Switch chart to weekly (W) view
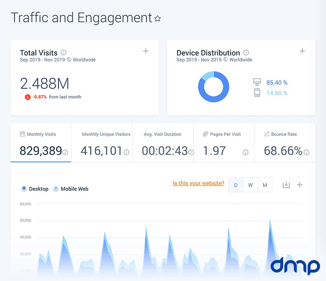The width and height of the screenshot is (326, 281). [x=250, y=185]
